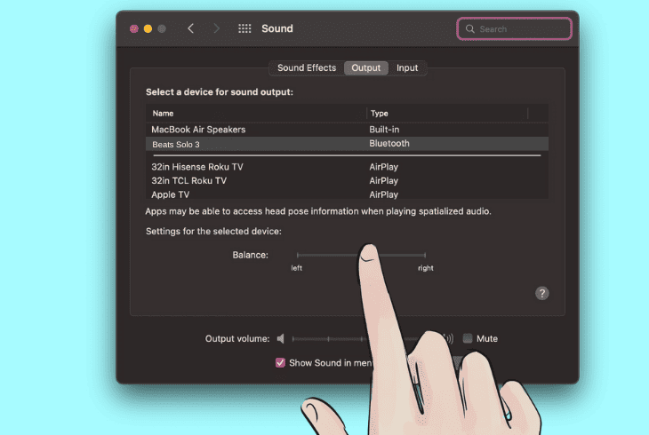649x435 pixels.
Task: Click the low-volume speaker icon
Action: click(x=281, y=338)
